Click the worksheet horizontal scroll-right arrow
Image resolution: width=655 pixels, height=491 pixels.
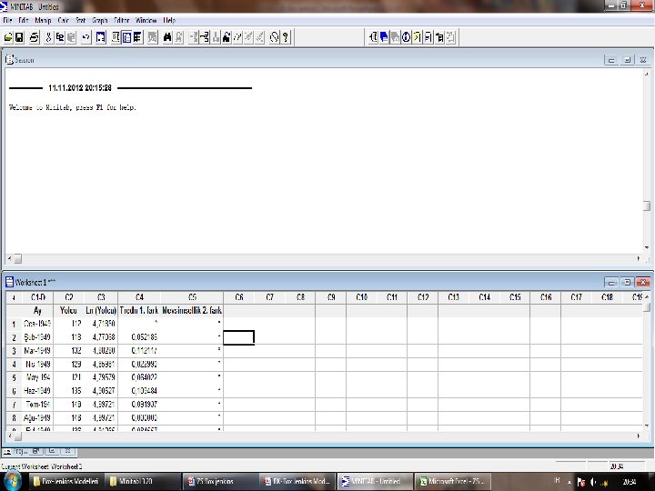coord(639,436)
